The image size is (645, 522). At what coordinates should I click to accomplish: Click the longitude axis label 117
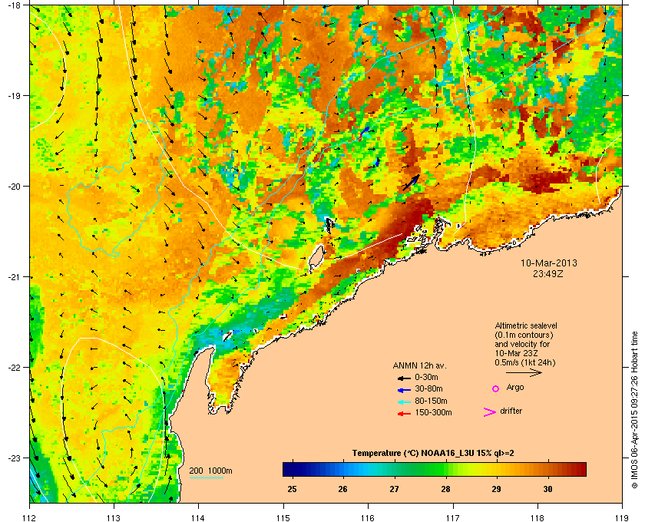pos(453,518)
